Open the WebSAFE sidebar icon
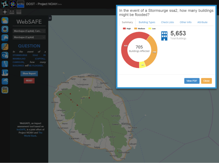 [5, 90]
